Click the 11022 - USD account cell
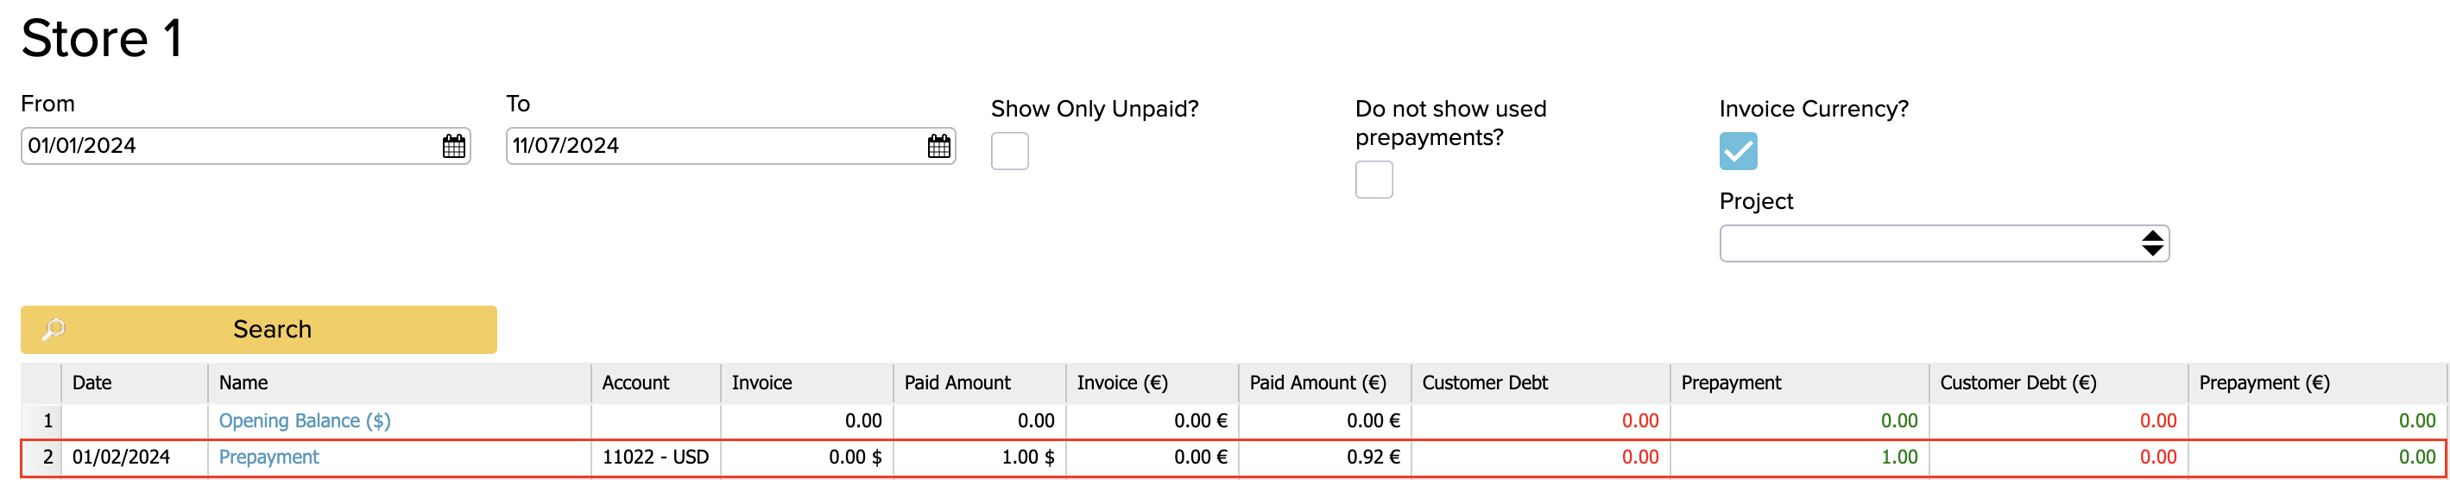This screenshot has height=480, width=2450. tap(655, 458)
